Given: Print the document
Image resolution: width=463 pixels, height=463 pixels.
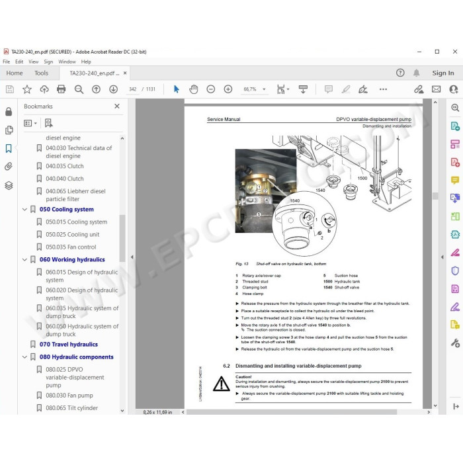Looking at the screenshot, I should pos(61,89).
